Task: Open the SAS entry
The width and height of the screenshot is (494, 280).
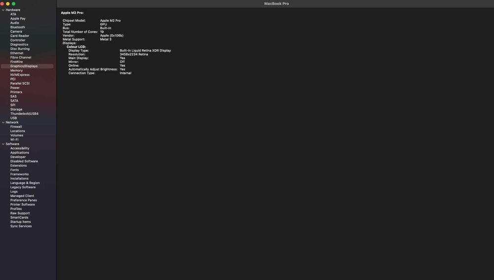Action: tap(13, 97)
